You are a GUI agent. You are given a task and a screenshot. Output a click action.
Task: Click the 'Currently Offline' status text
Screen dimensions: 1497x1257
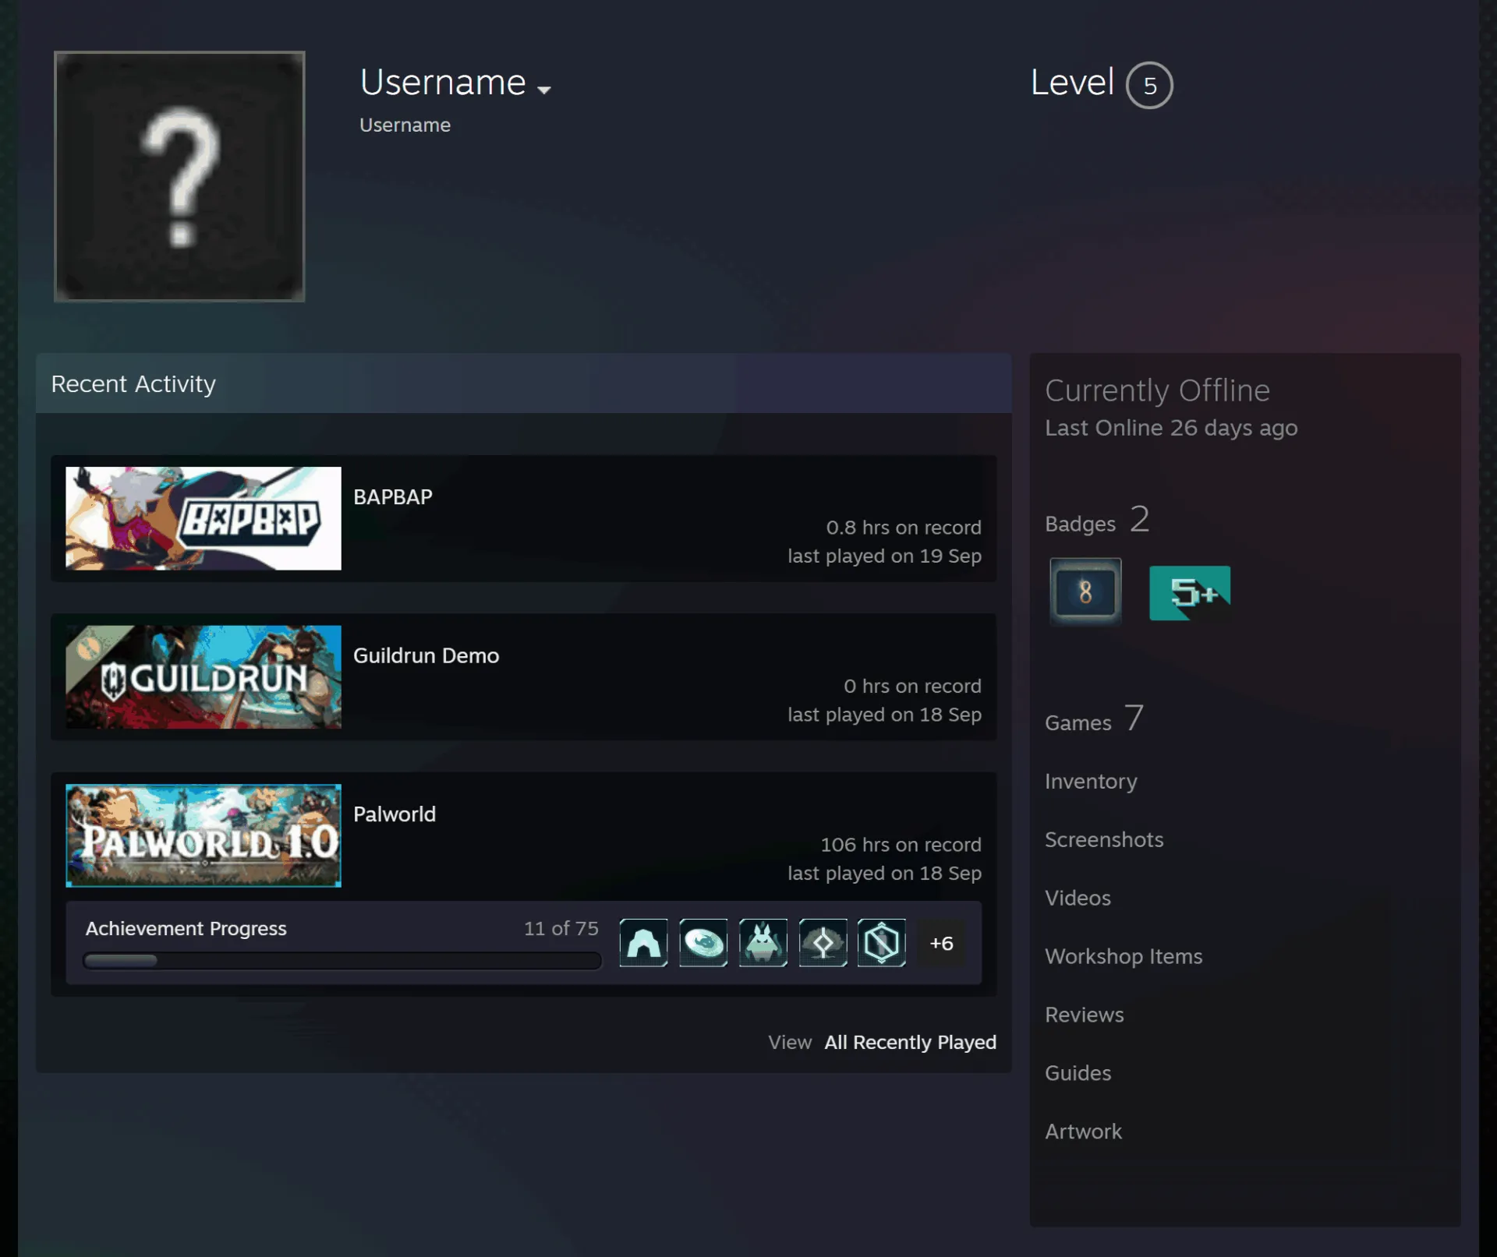coord(1157,390)
